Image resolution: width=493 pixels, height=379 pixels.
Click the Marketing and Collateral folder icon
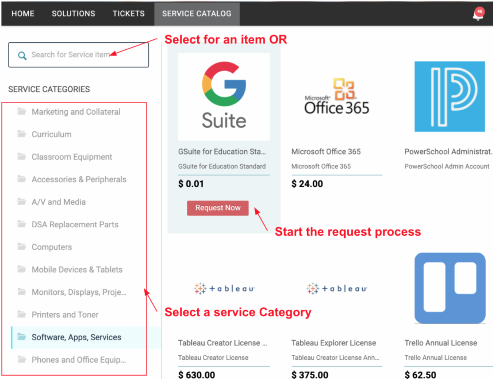pyautogui.click(x=22, y=111)
